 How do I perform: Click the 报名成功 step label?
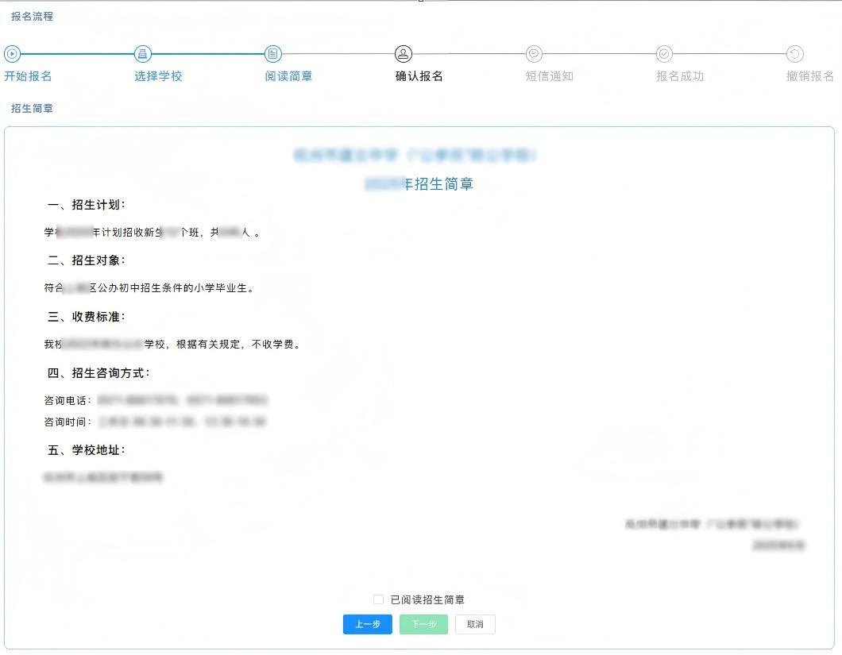click(x=679, y=76)
